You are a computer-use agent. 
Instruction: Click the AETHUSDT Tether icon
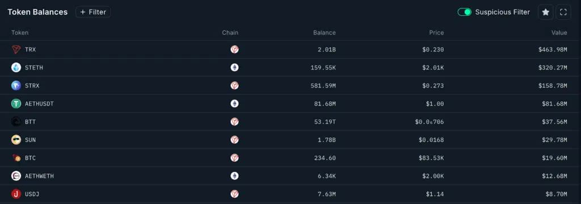pyautogui.click(x=16, y=103)
